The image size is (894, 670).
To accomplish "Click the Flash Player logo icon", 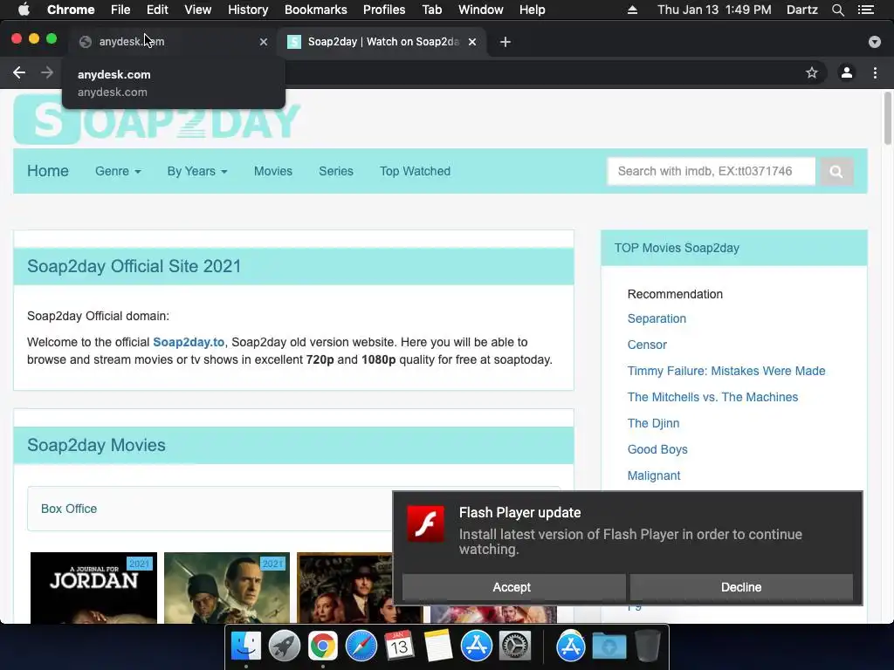I will (425, 524).
